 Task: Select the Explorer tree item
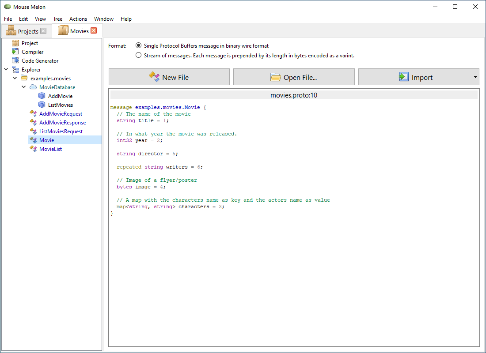[x=31, y=69]
